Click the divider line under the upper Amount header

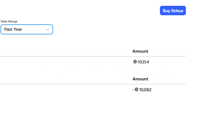[93, 56]
